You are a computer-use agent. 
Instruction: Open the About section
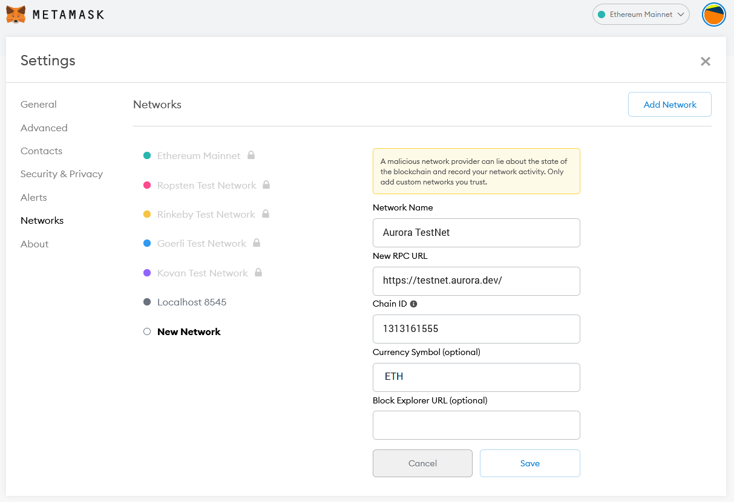[x=34, y=244]
